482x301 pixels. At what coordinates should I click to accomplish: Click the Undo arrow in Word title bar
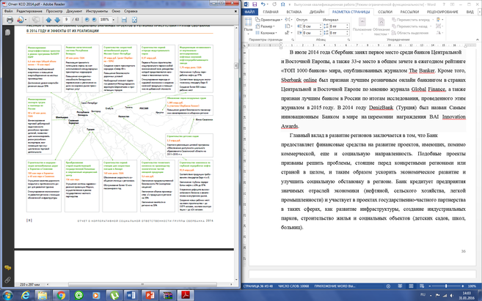click(263, 4)
